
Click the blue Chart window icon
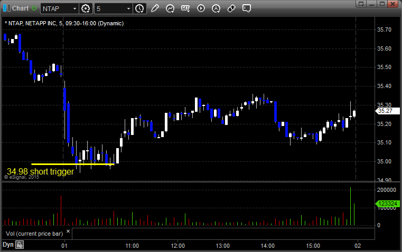(x=7, y=8)
